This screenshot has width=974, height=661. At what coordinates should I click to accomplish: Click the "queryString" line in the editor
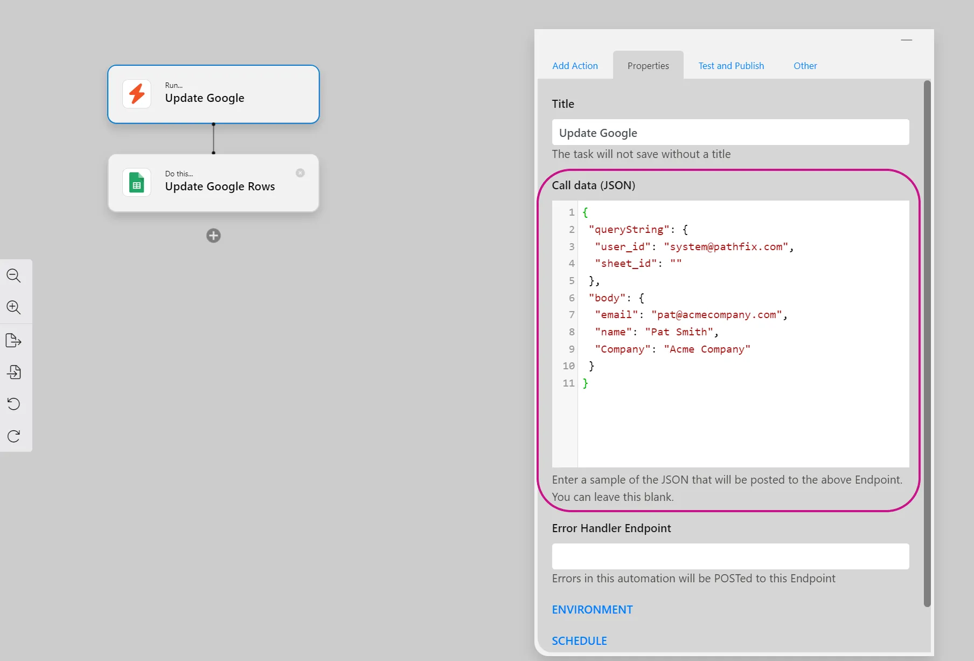tap(638, 229)
